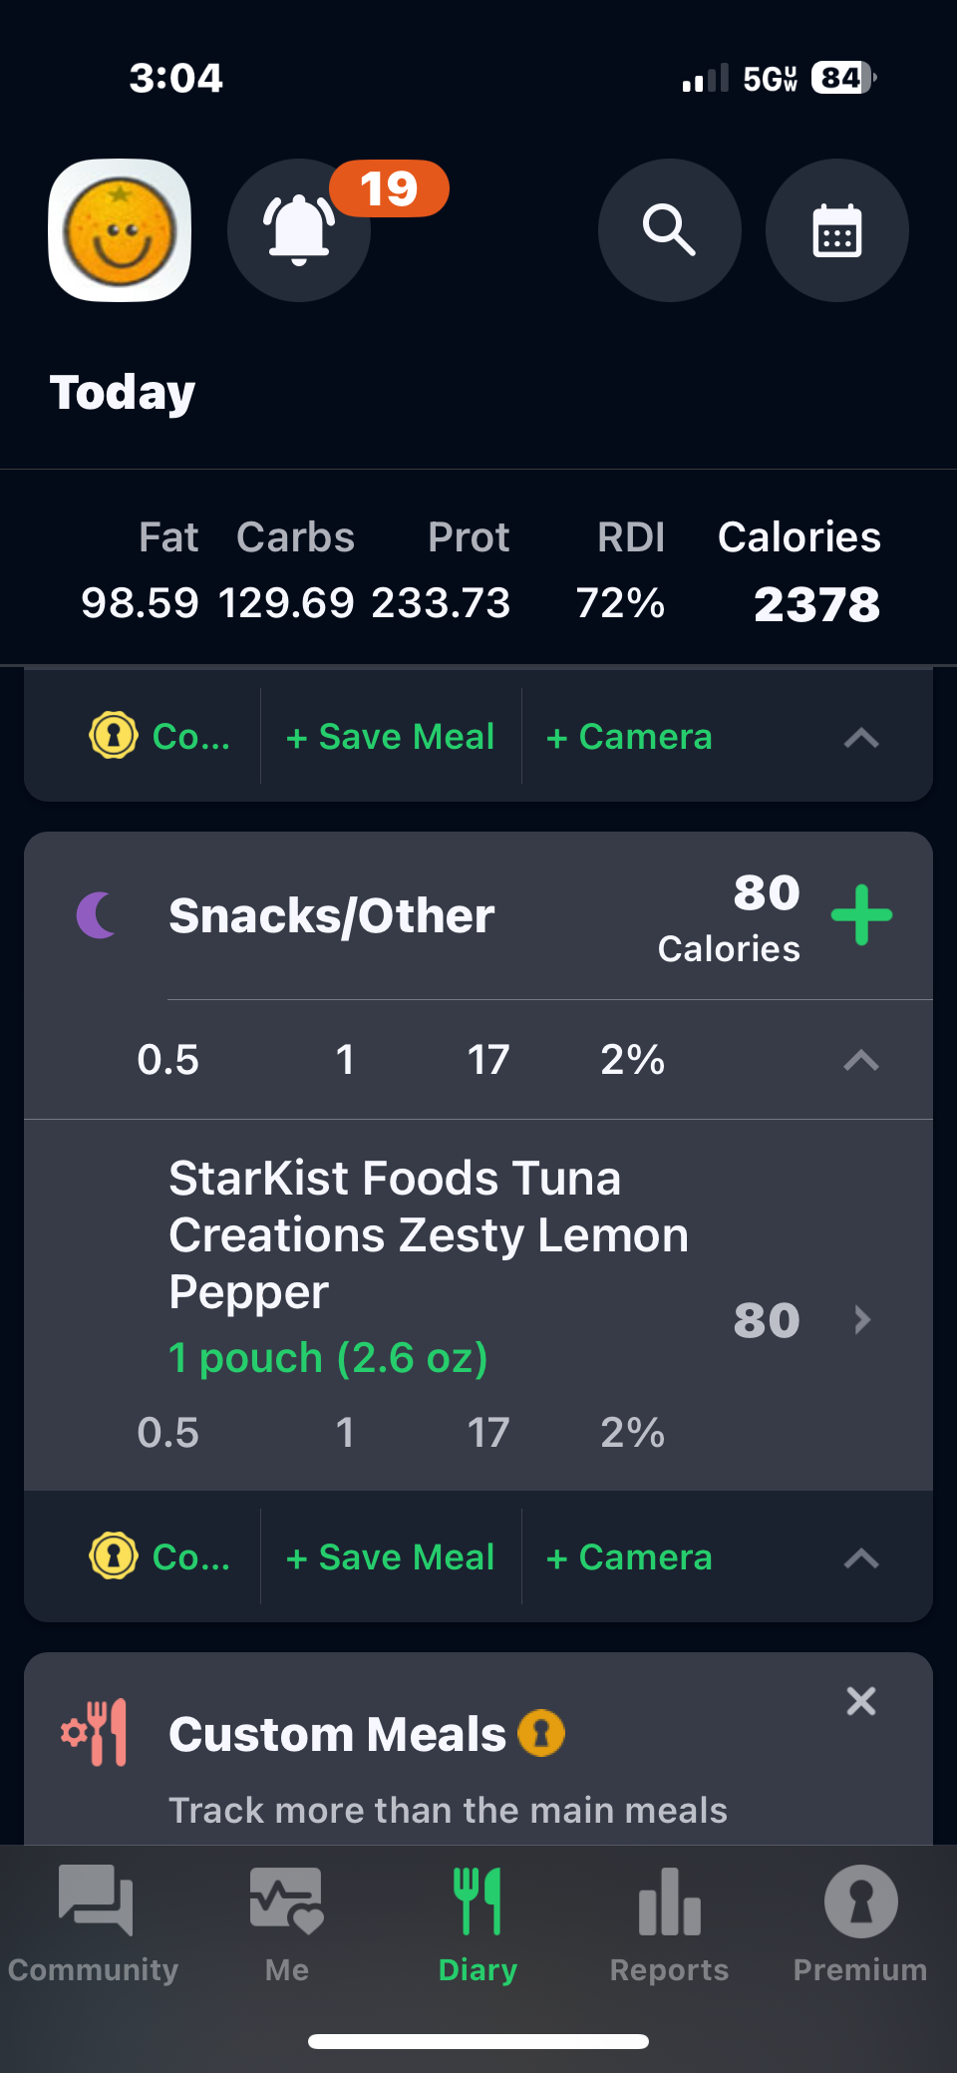Screen dimensions: 957x2073
Task: Switch to the Reports tab
Action: (669, 1922)
